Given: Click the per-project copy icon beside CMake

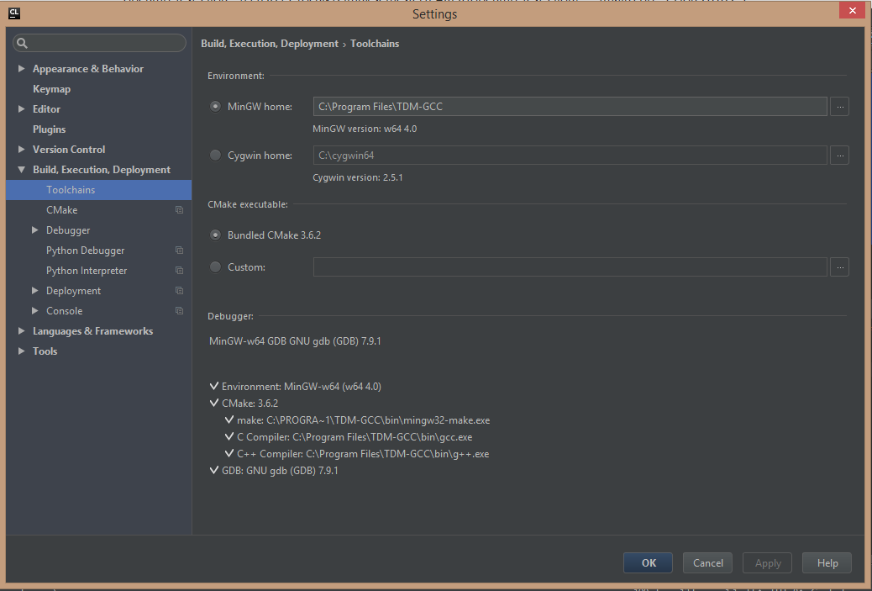Looking at the screenshot, I should point(179,210).
